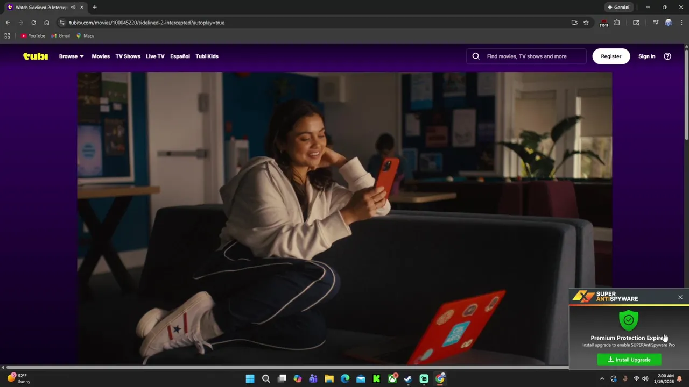The image size is (689, 387).
Task: Open the green K app on taskbar
Action: coord(376,379)
